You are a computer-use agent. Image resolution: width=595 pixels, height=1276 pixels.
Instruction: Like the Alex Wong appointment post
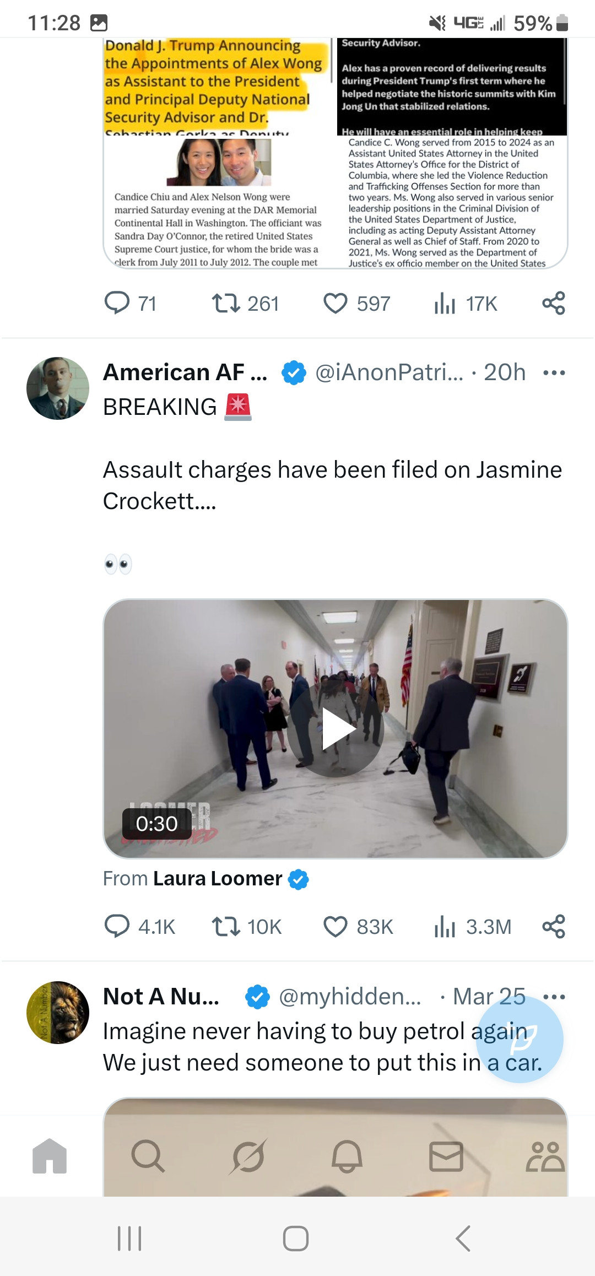point(336,304)
